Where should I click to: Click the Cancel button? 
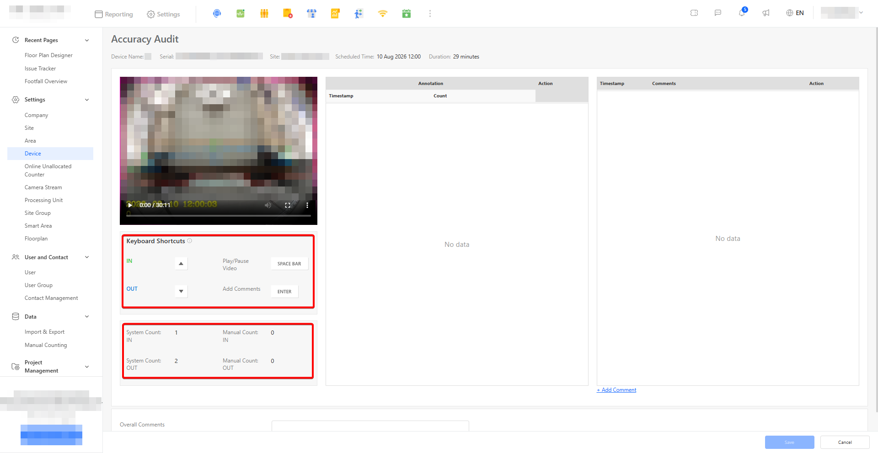(845, 442)
